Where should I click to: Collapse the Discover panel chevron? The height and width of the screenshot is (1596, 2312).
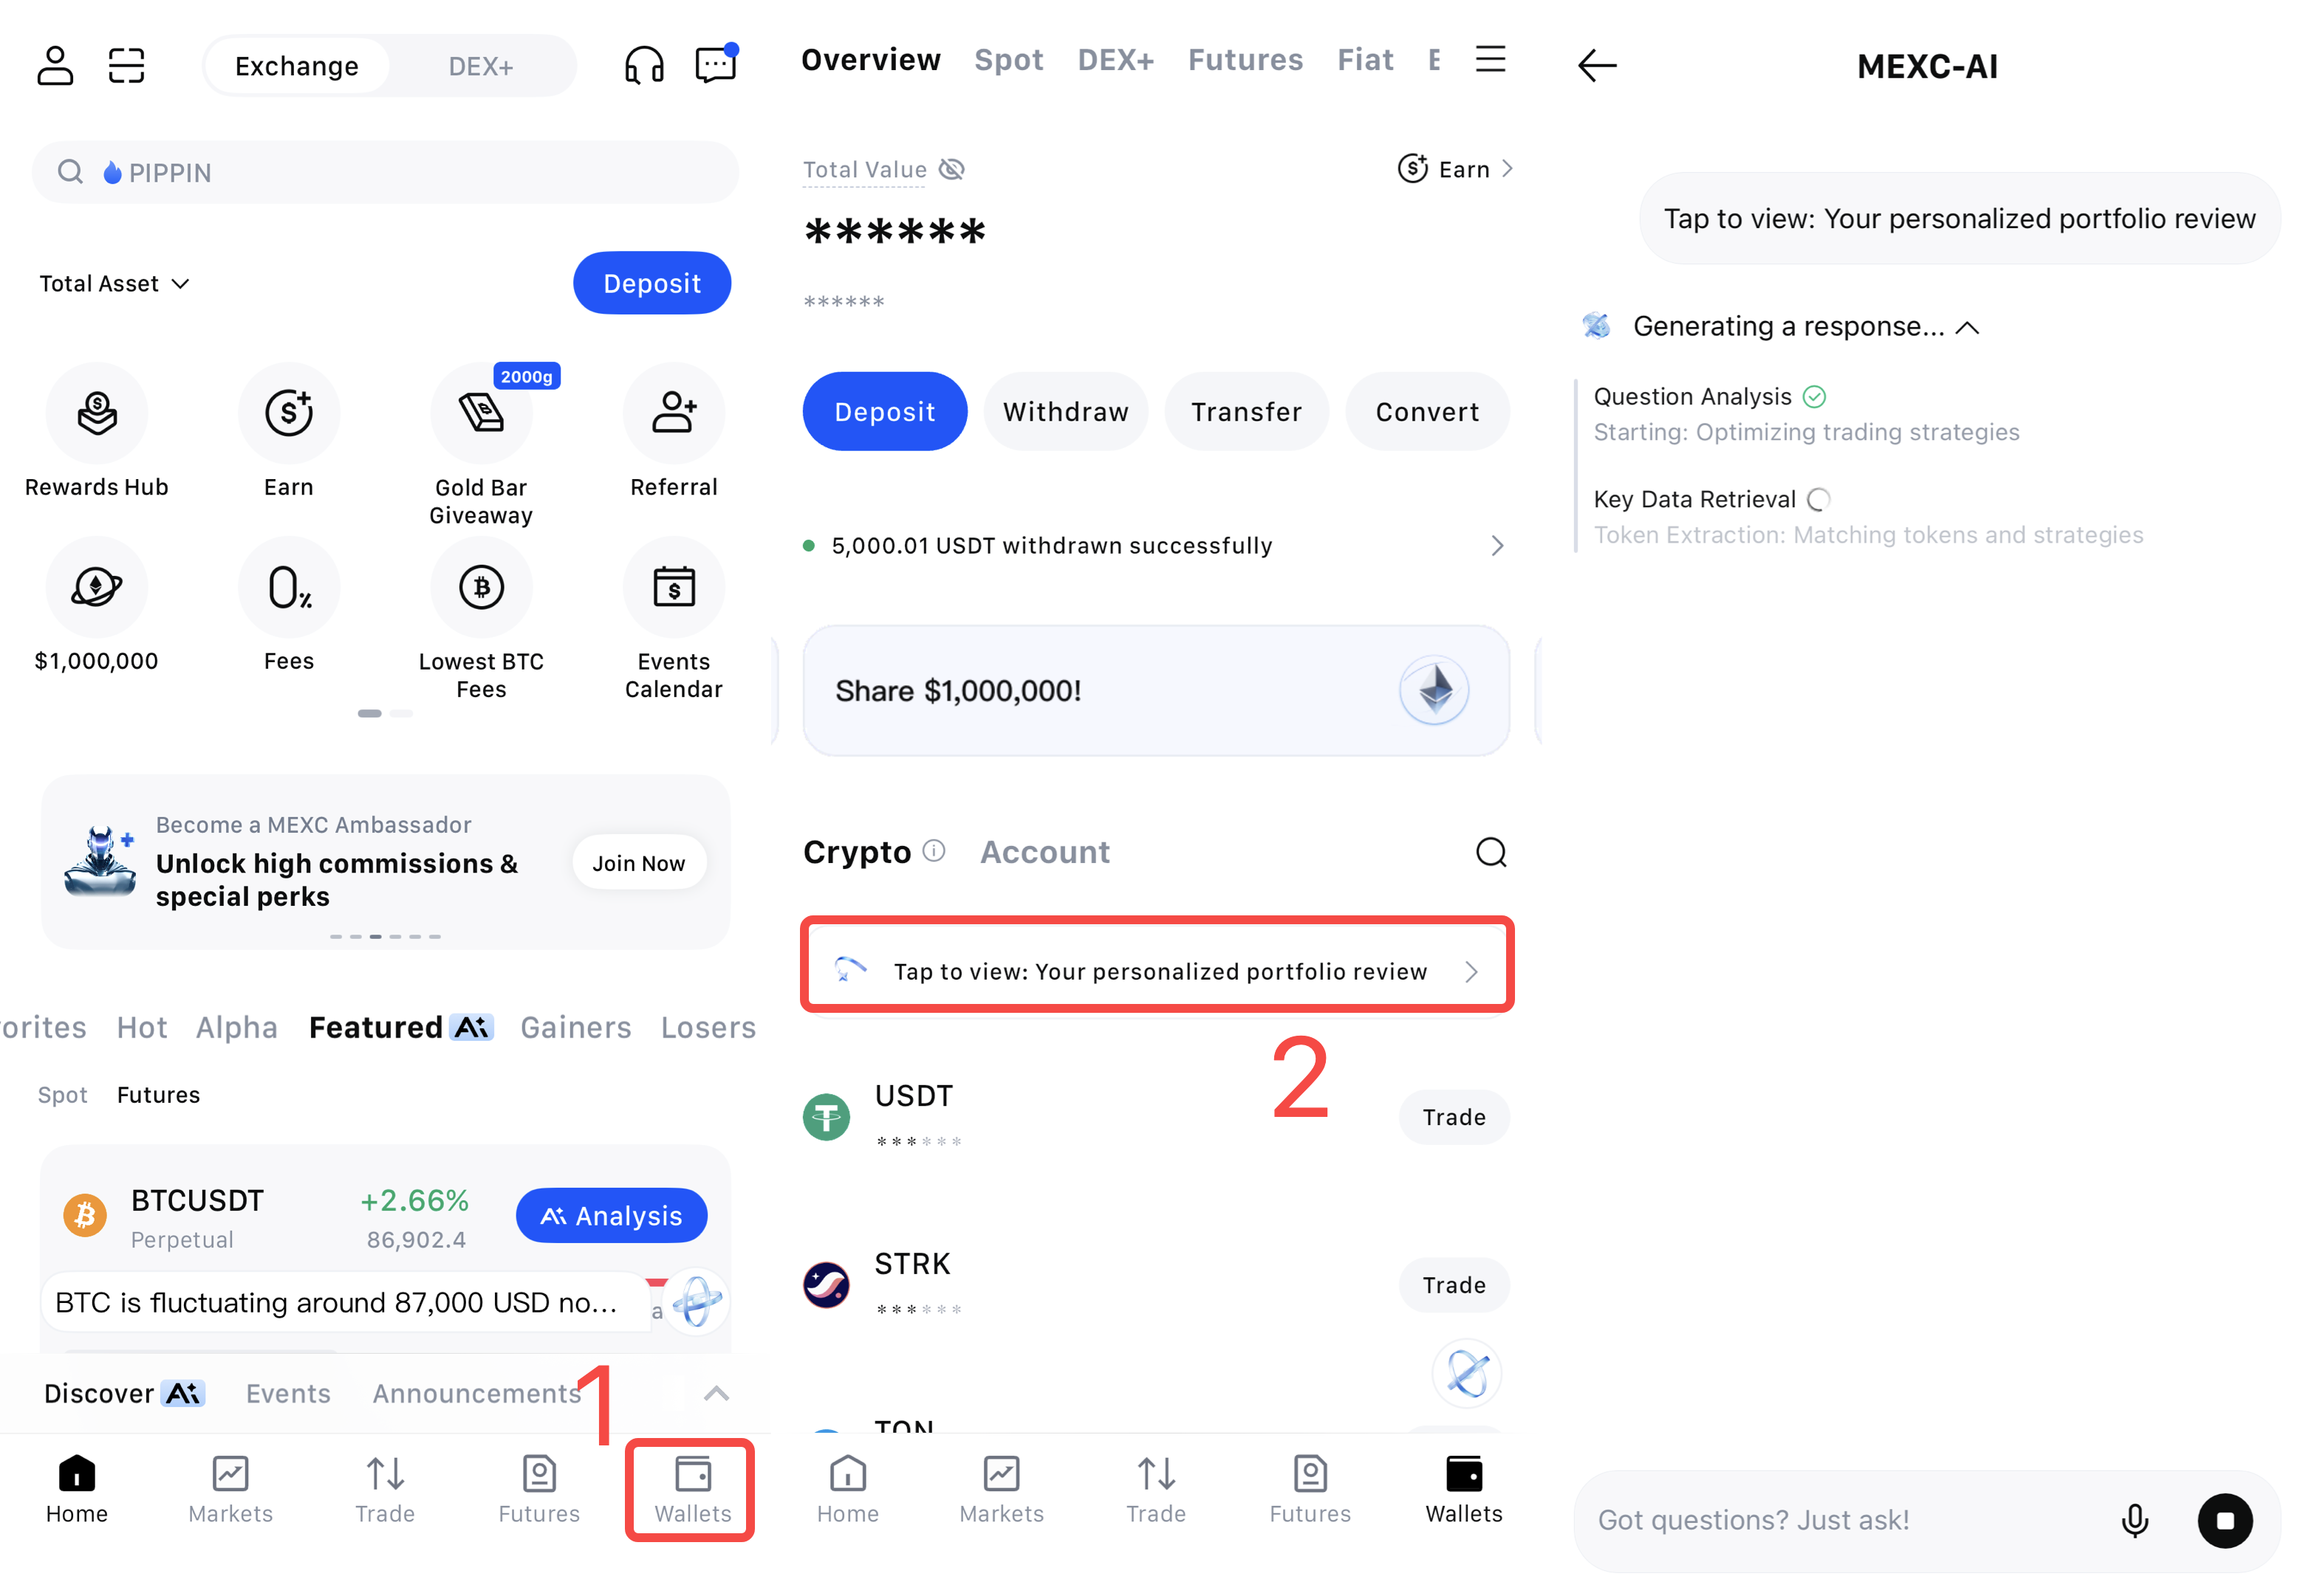(x=716, y=1394)
